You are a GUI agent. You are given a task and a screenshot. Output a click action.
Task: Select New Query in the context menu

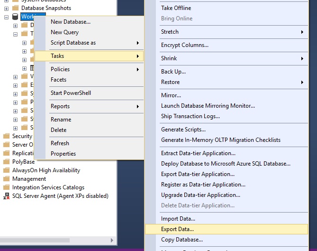click(65, 32)
